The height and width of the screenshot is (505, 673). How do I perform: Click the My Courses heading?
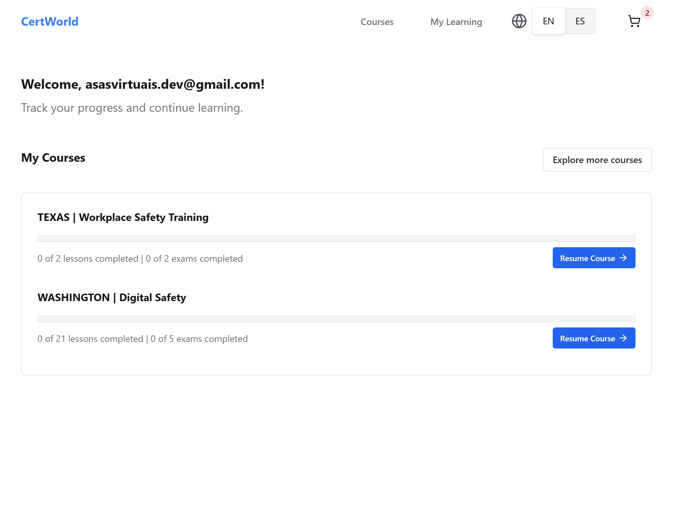click(x=53, y=158)
